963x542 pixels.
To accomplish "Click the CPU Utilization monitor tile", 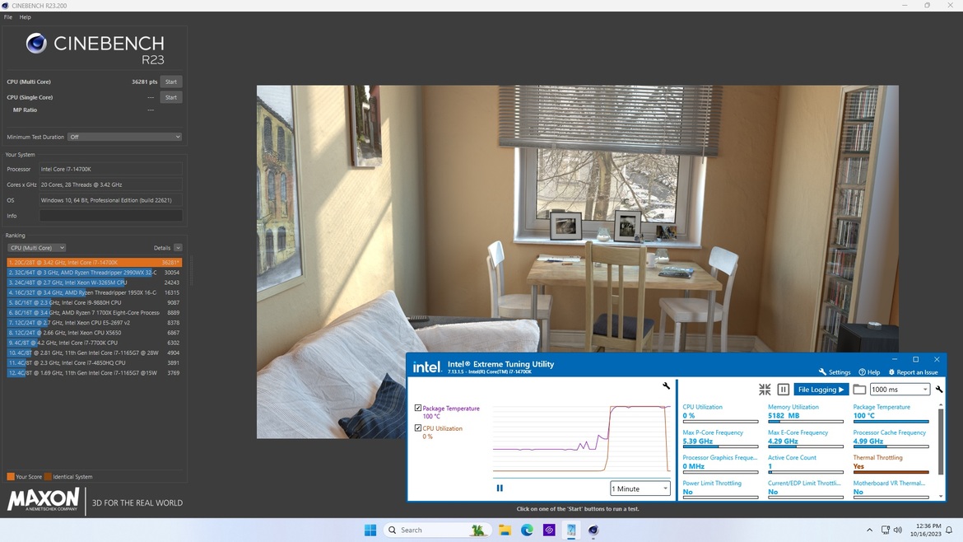I will click(x=720, y=413).
